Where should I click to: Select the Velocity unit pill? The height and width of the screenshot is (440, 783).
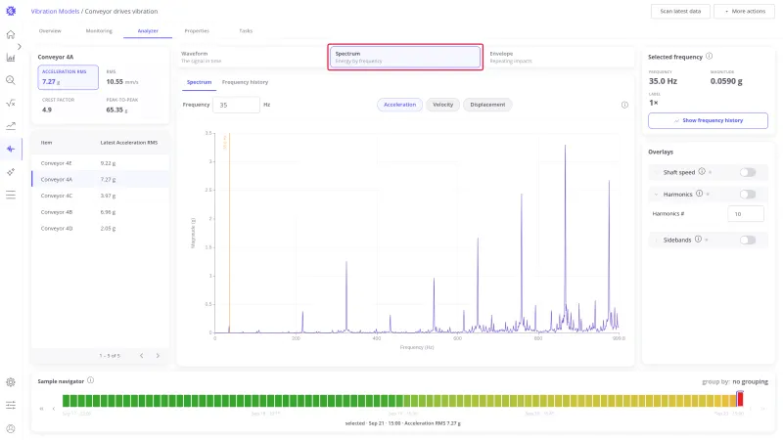pos(443,105)
